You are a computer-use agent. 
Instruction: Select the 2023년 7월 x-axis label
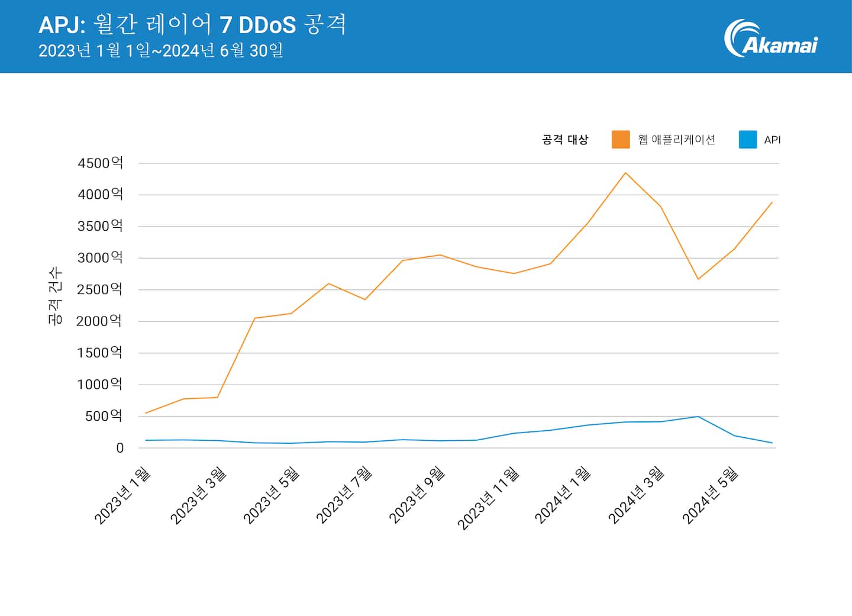[344, 495]
